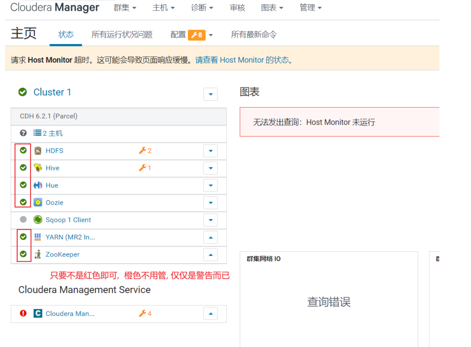
Task: Click the Hue green health status icon
Action: 23,185
